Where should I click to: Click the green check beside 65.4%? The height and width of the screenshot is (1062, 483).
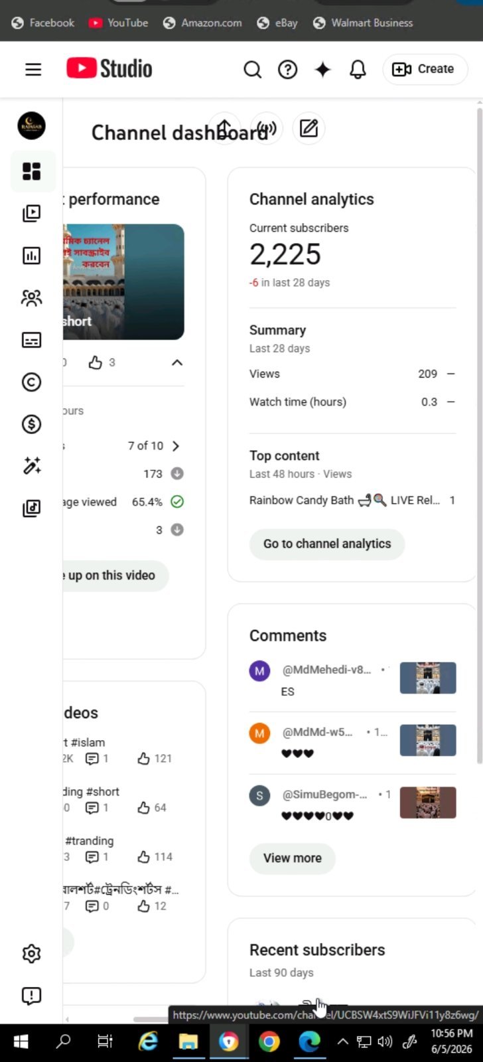pos(177,502)
